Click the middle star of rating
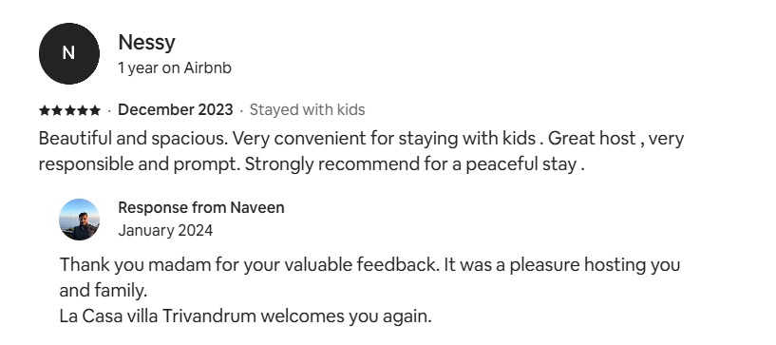The width and height of the screenshot is (776, 345). (x=69, y=110)
